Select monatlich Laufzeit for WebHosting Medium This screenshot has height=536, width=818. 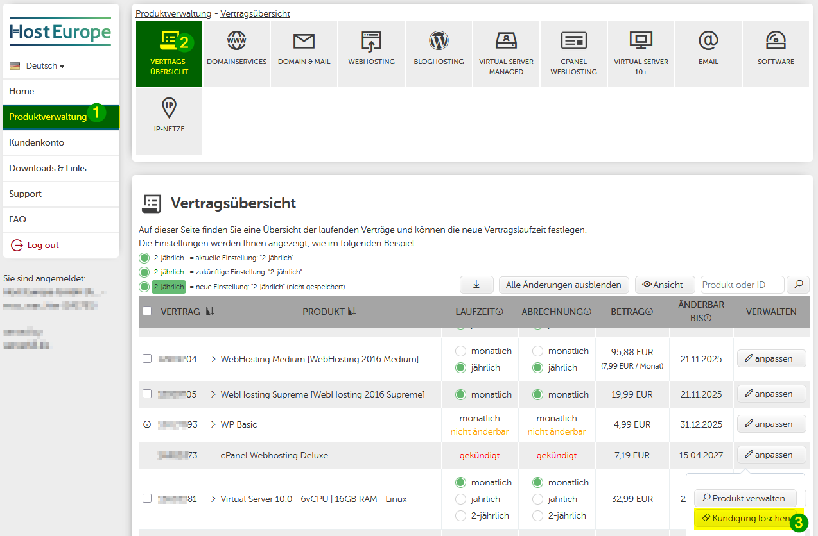(x=460, y=351)
